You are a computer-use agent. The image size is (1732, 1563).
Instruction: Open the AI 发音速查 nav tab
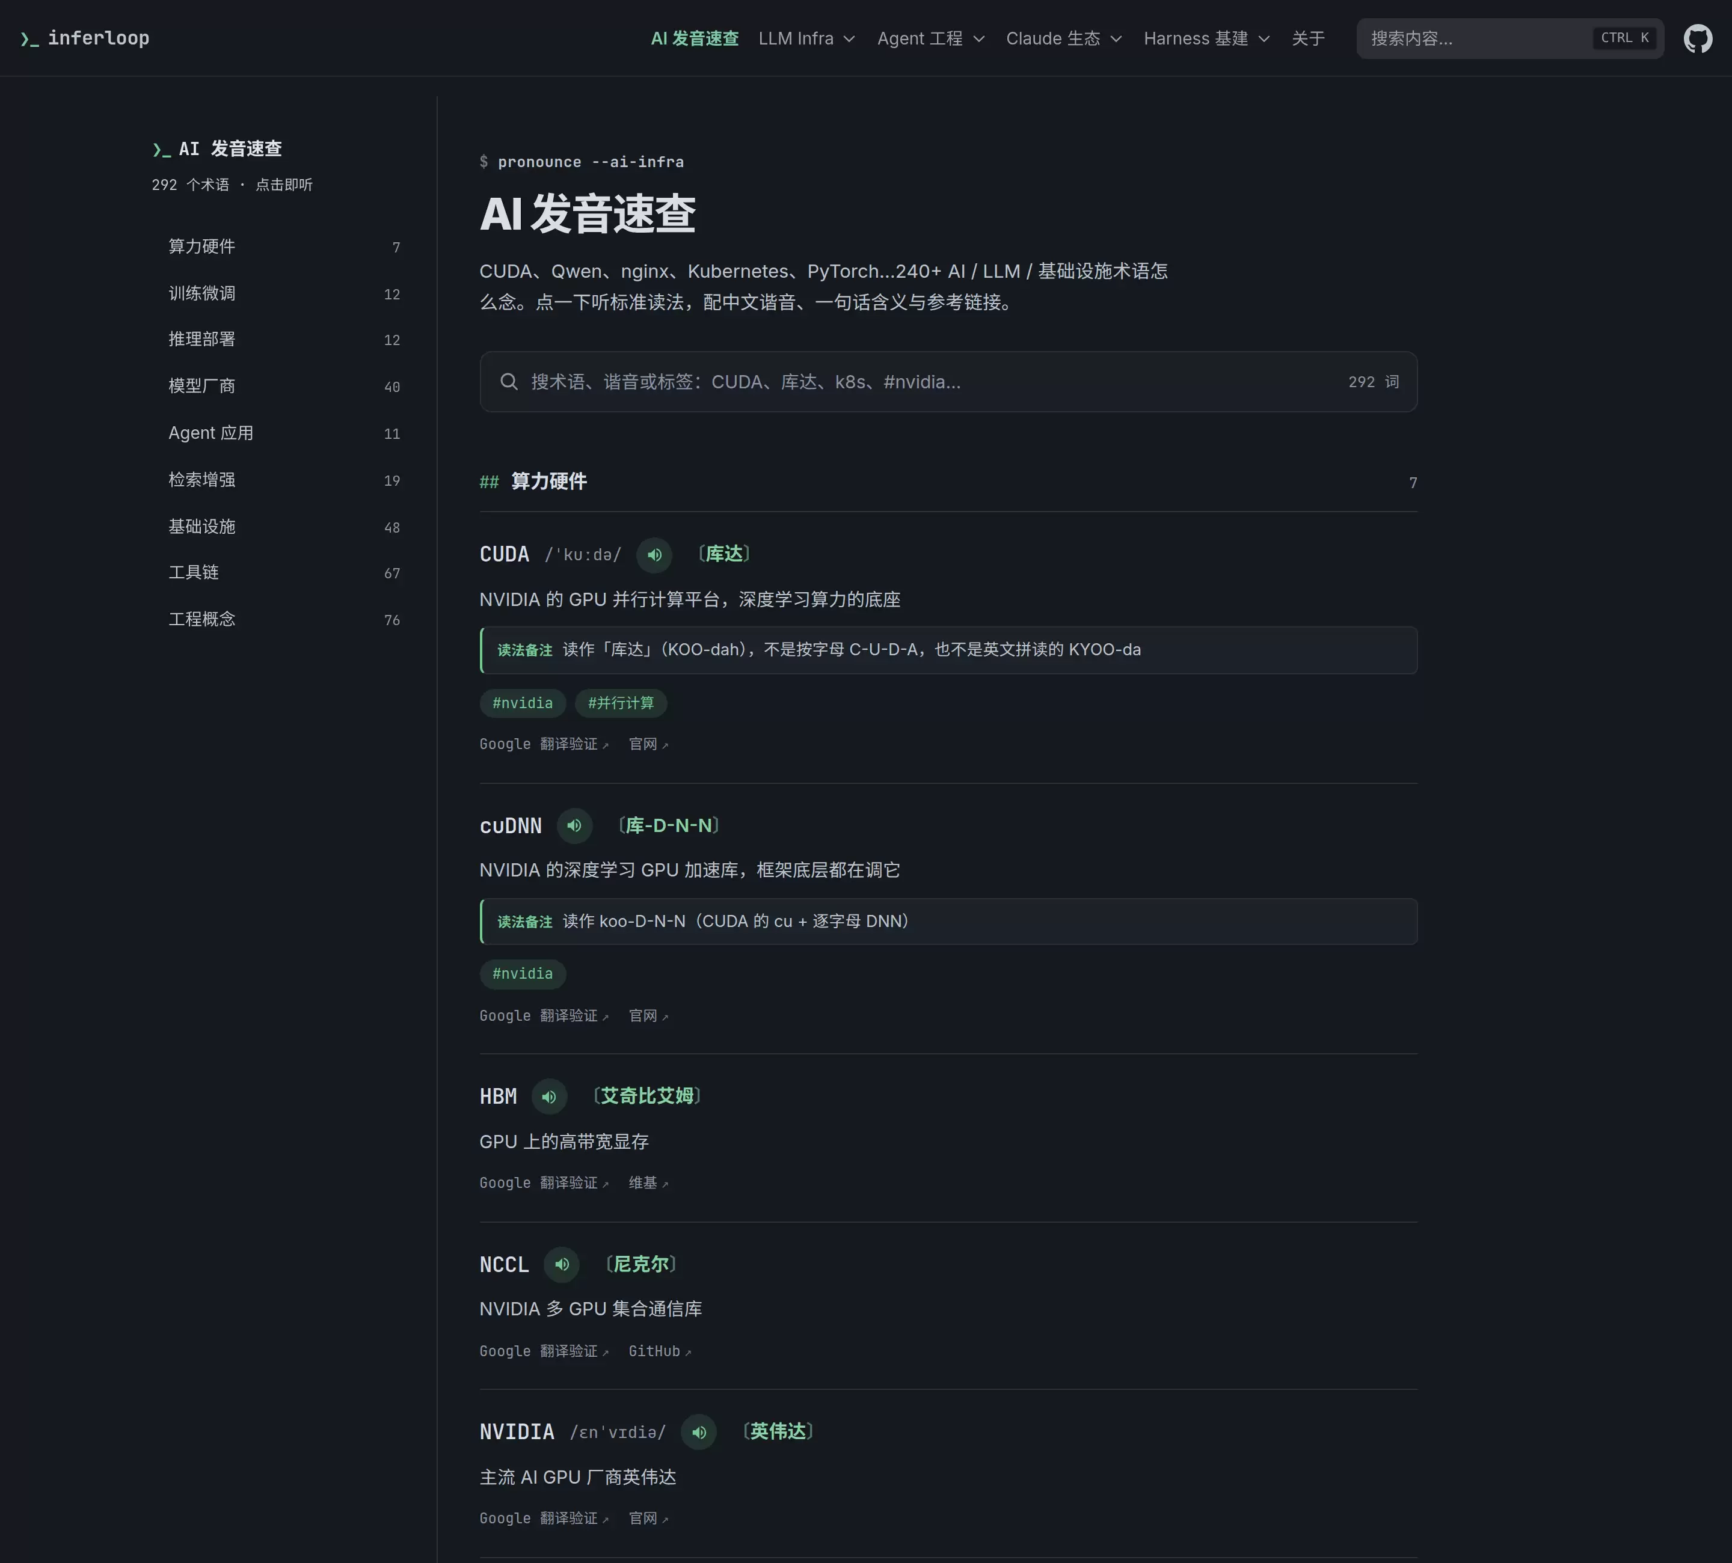[694, 38]
